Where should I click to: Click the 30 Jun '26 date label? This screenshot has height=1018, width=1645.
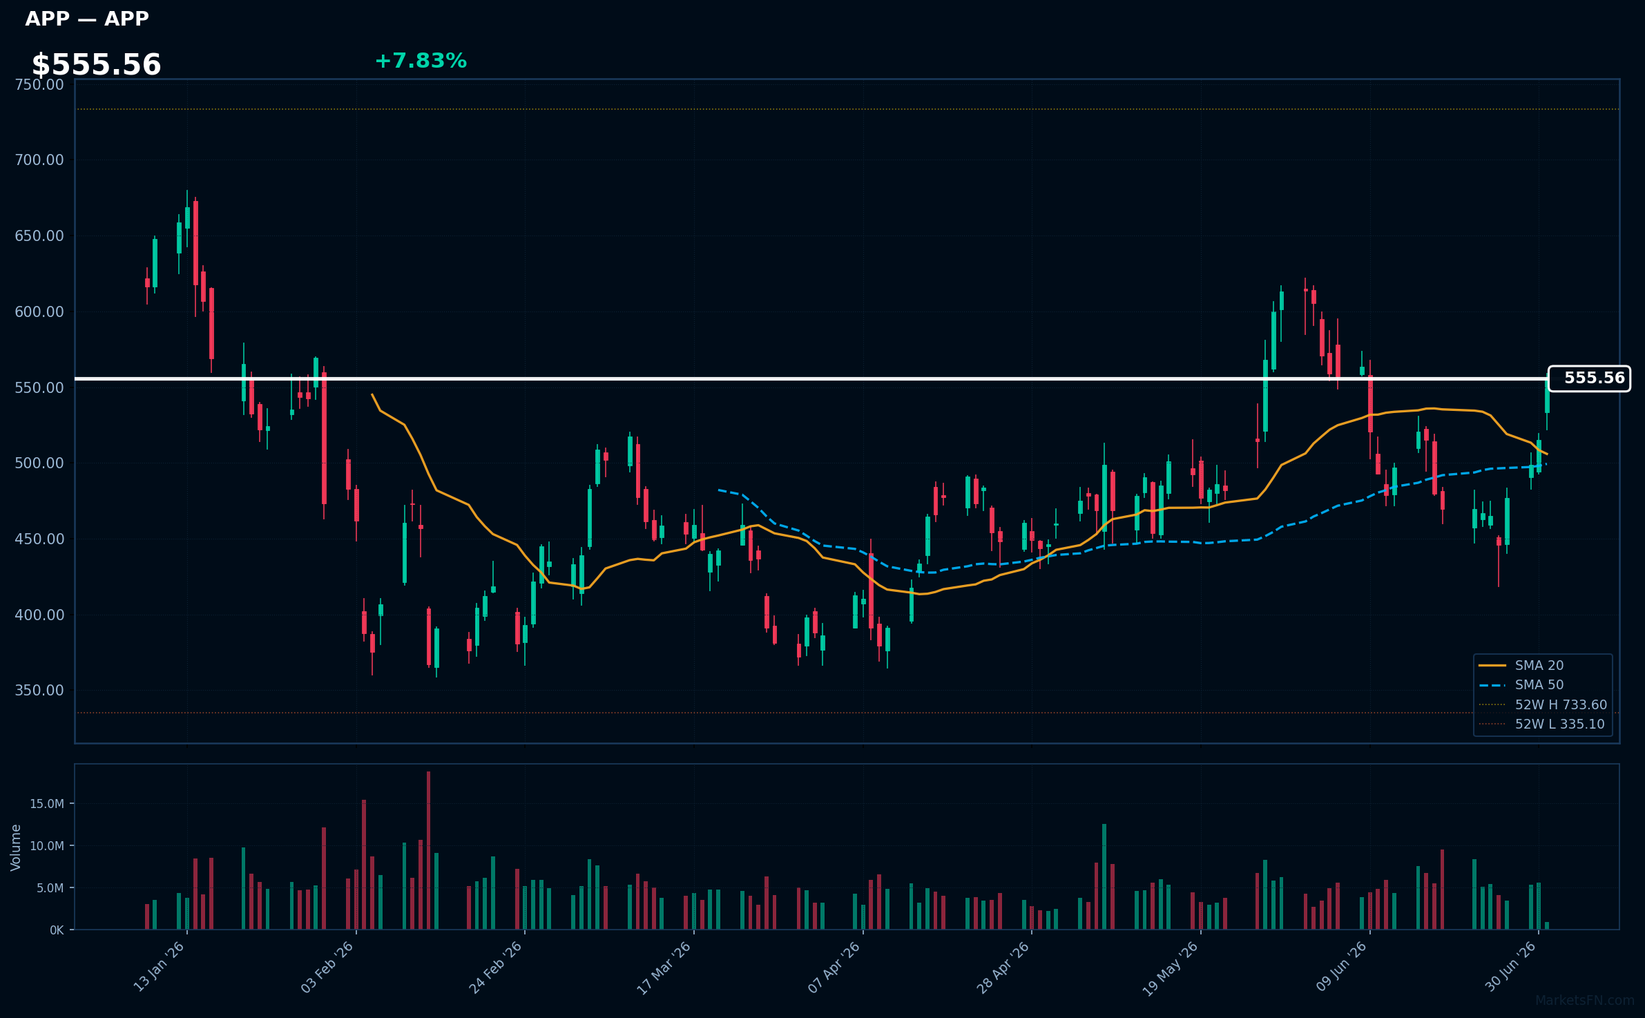click(1510, 967)
